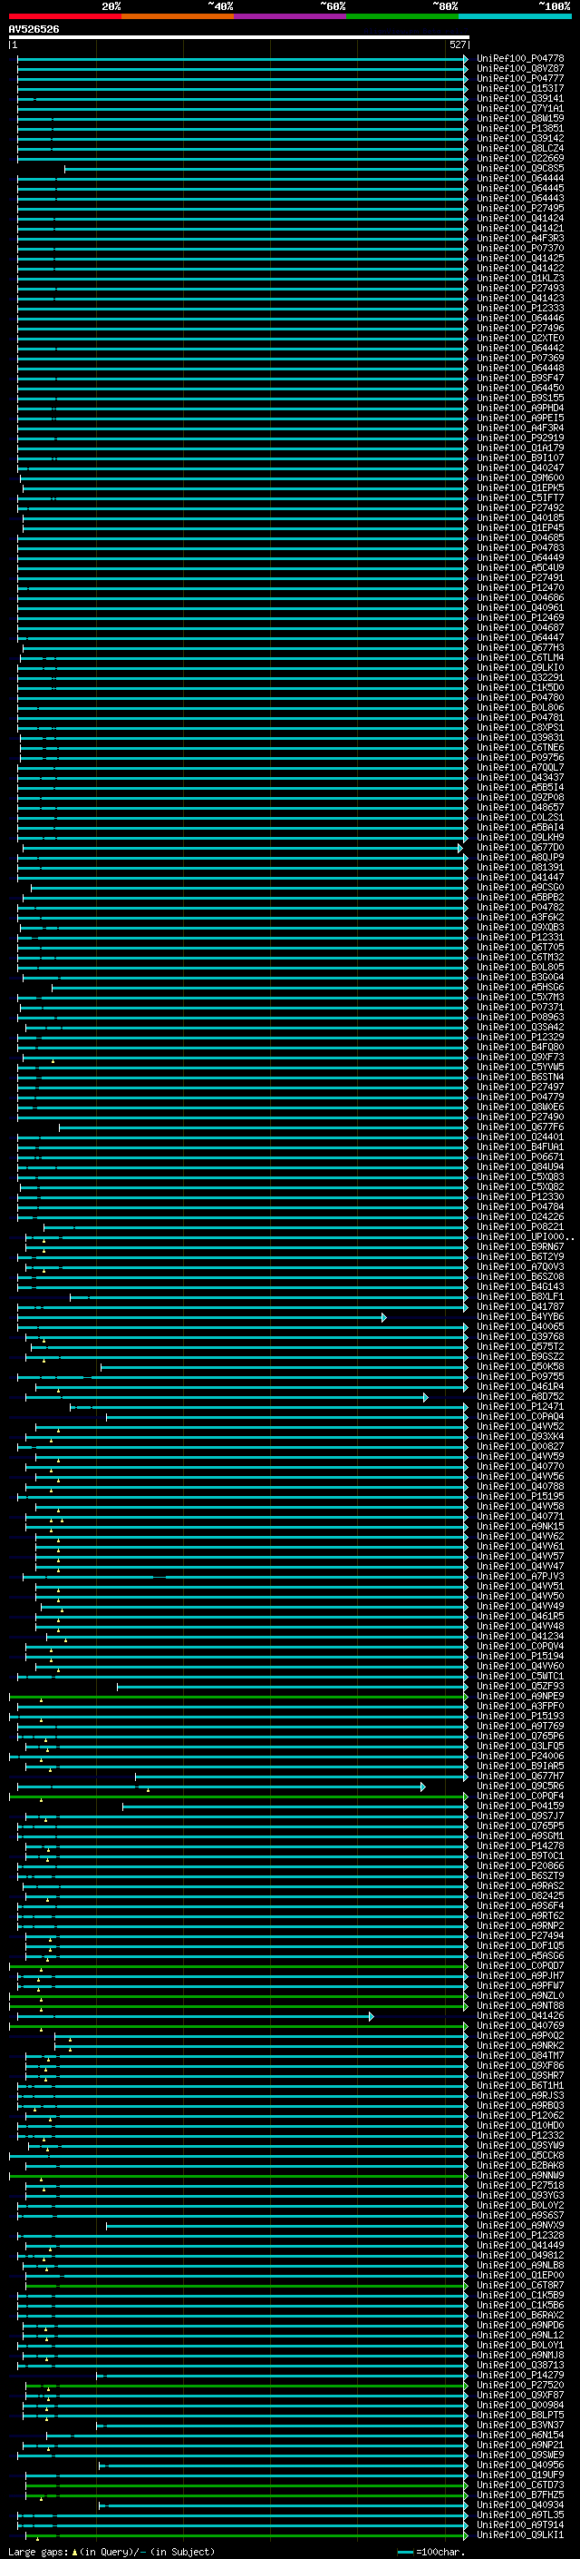580x2559 pixels.
Task: Select the hit label UniRef100_P92919
Action: pyautogui.click(x=520, y=438)
